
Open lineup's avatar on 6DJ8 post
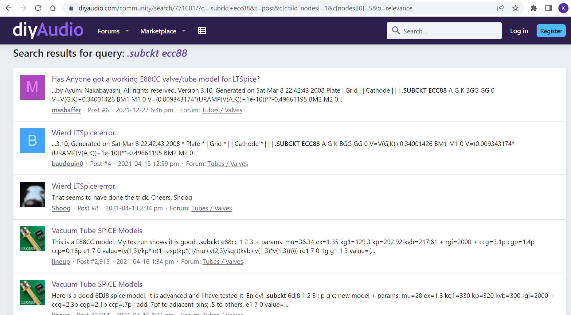32,292
